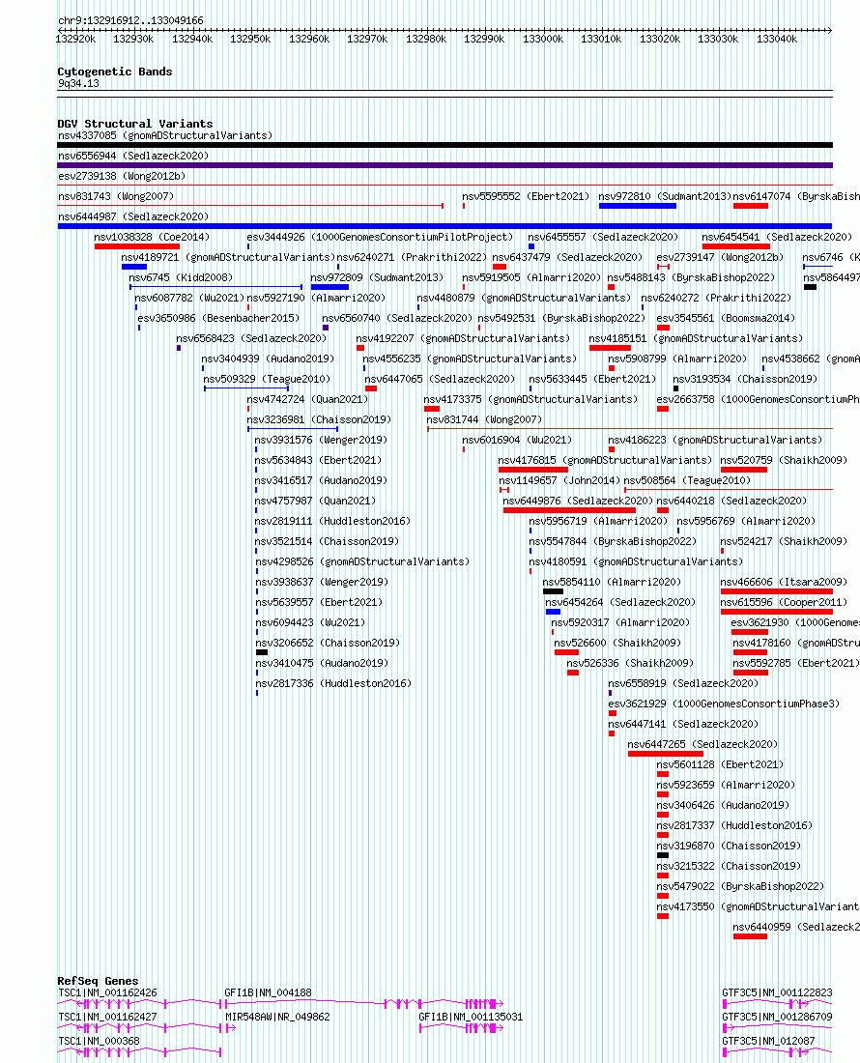The height and width of the screenshot is (1063, 860).
Task: Open nsv1149657 (John2014) label
Action: (x=559, y=480)
